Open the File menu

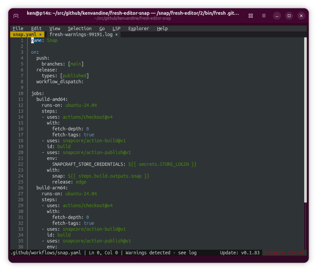coord(18,29)
